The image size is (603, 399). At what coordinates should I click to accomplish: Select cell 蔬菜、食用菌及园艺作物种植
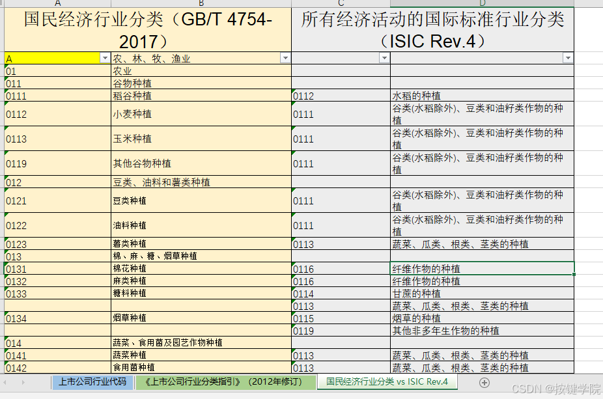click(201, 342)
